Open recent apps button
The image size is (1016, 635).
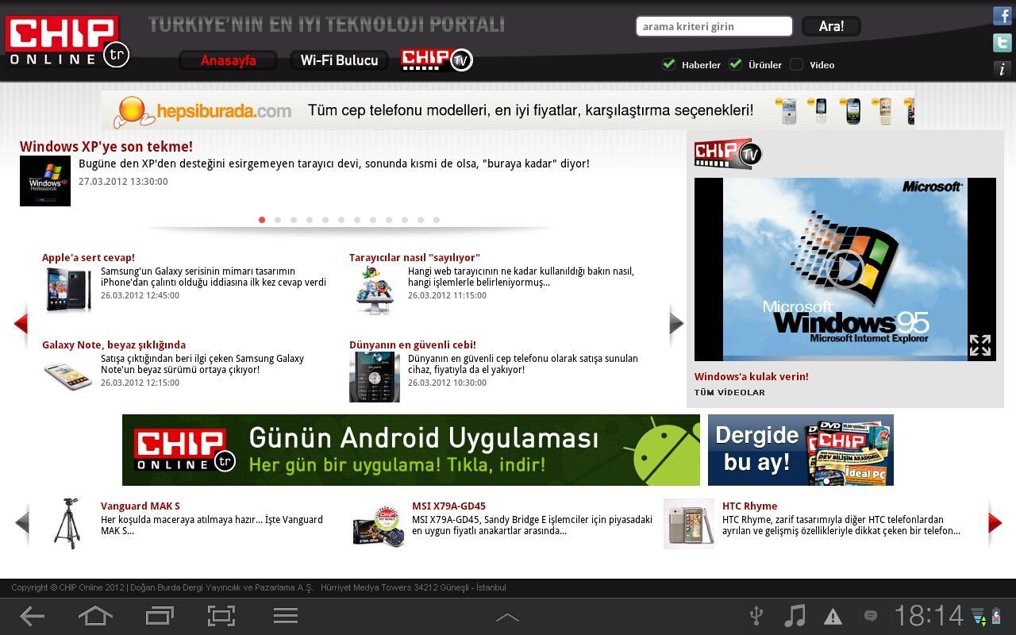(x=160, y=616)
